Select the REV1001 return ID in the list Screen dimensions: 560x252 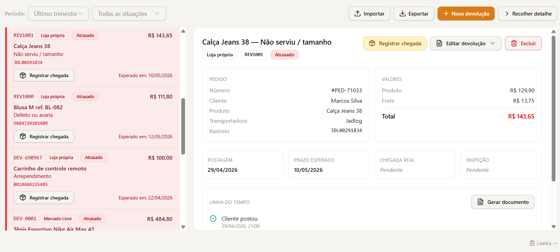[24, 35]
